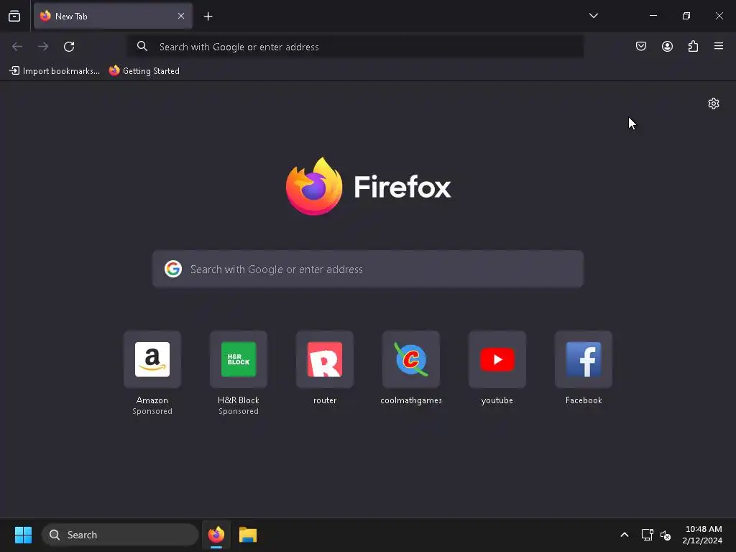Personalize new tab with gear icon
This screenshot has height=552, width=736.
(714, 103)
